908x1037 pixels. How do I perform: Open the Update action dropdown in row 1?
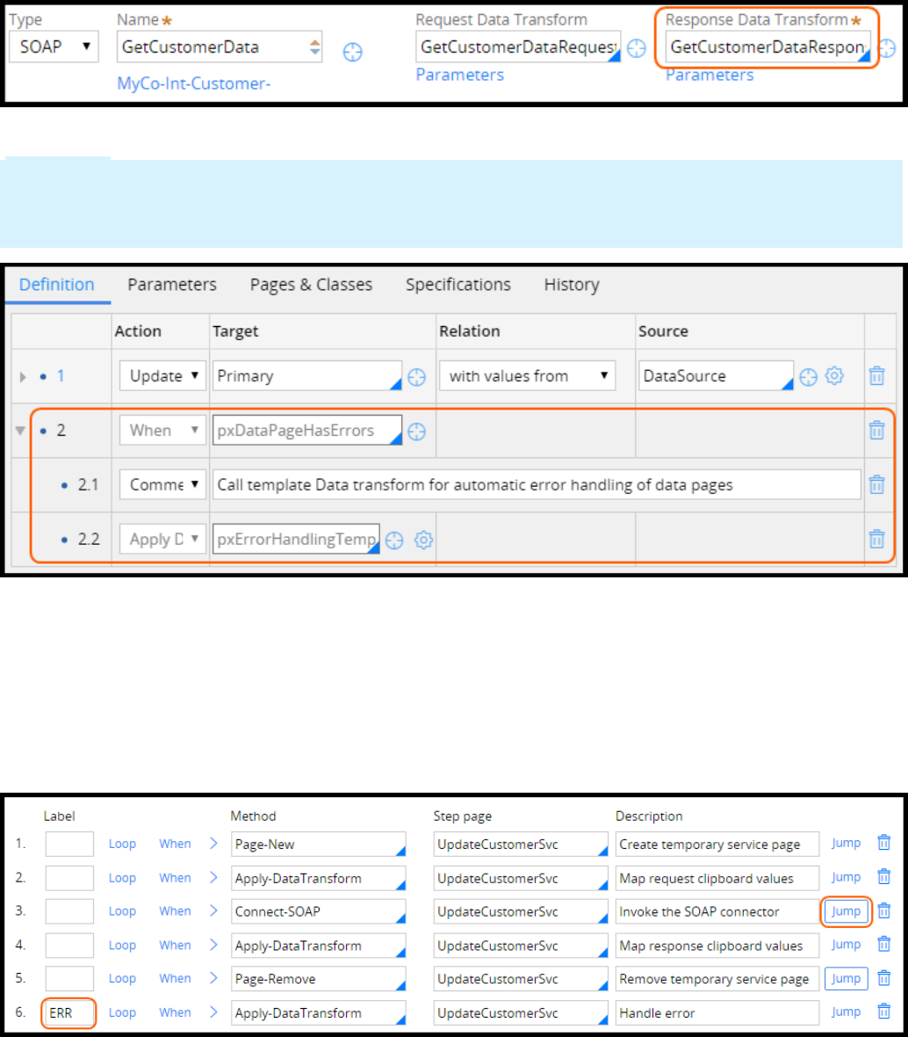pyautogui.click(x=162, y=375)
